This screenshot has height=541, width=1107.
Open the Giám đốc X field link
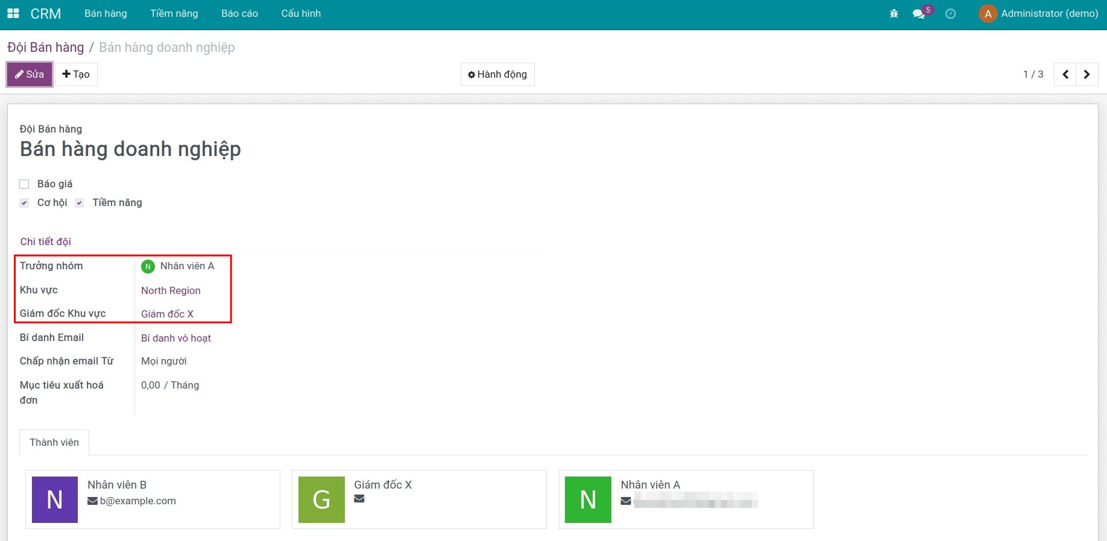167,314
